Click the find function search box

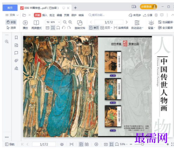coord(97,15)
